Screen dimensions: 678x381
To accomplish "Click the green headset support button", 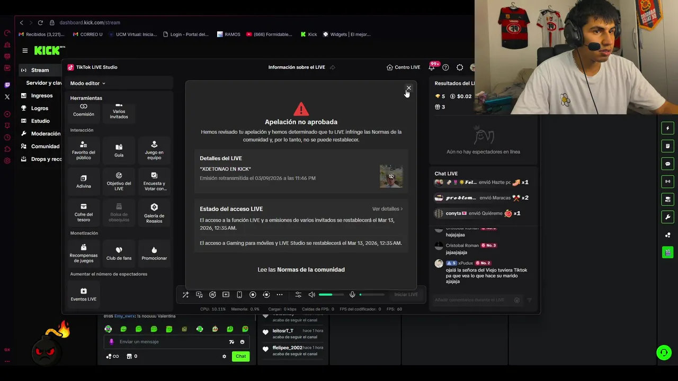I will [x=664, y=352].
